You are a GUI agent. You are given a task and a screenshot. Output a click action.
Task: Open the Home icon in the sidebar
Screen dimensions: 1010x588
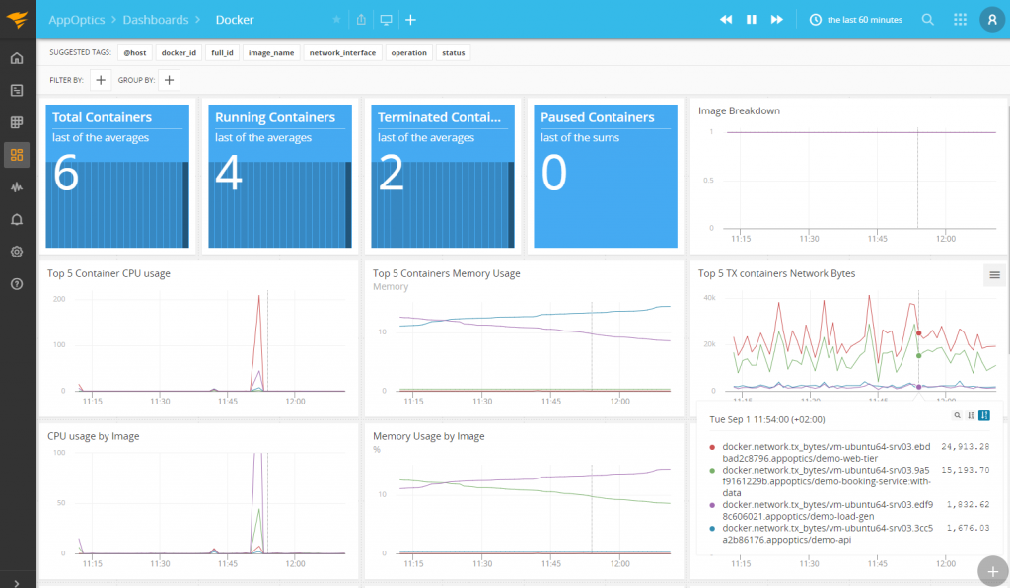(x=17, y=58)
